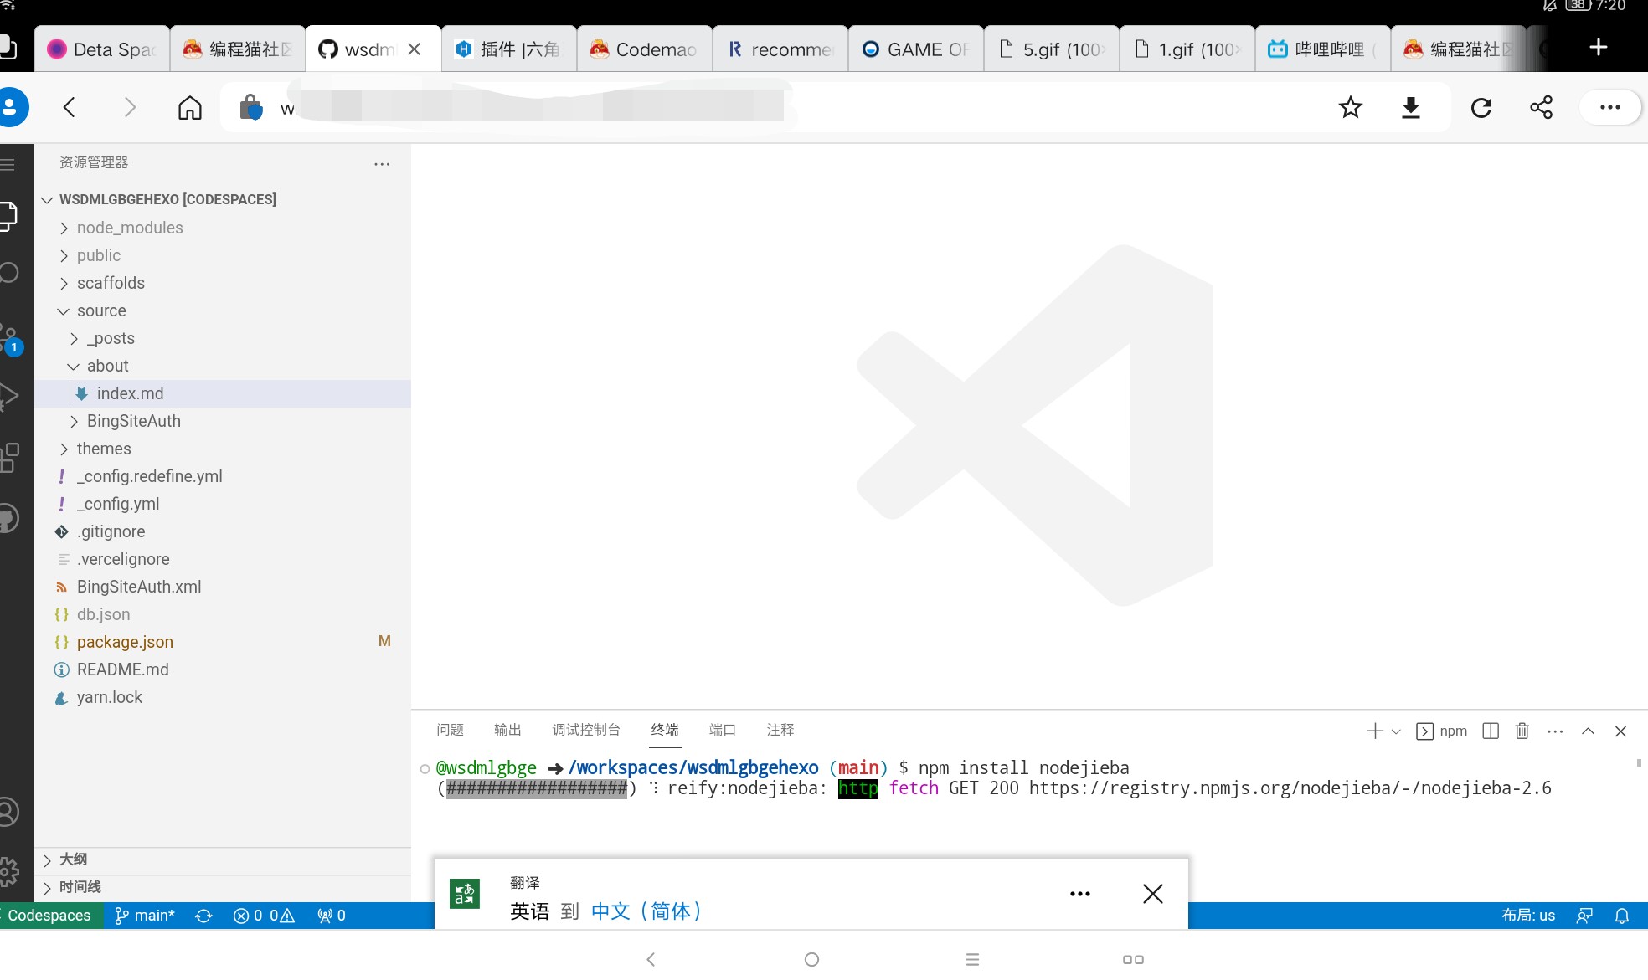
Task: Open Codespaces remote indicator
Action: pos(50,916)
